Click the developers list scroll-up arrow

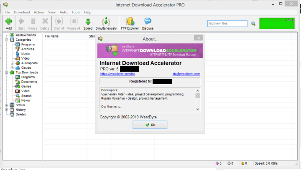[197, 91]
